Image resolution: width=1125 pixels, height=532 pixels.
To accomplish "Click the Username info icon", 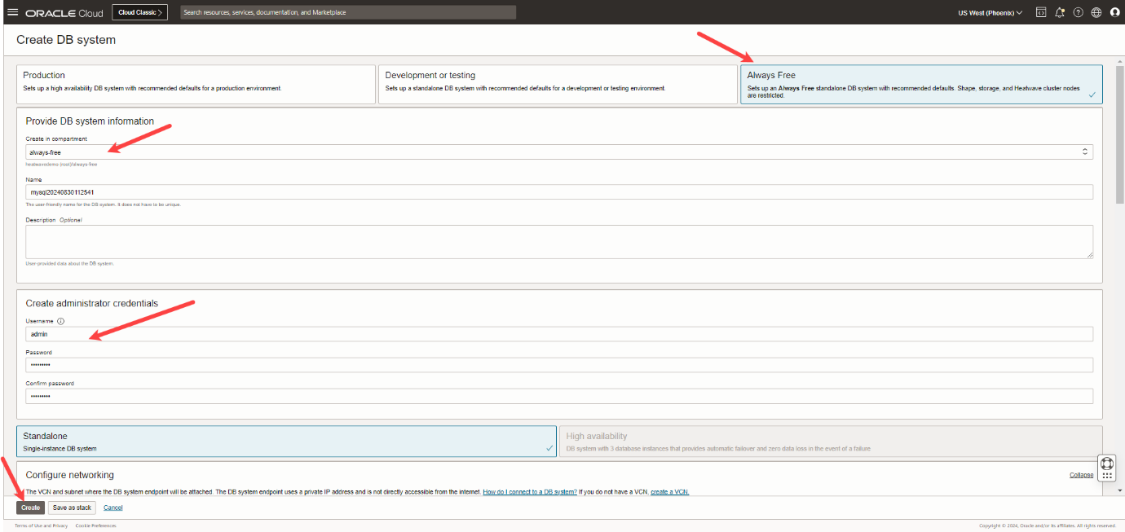I will (61, 321).
